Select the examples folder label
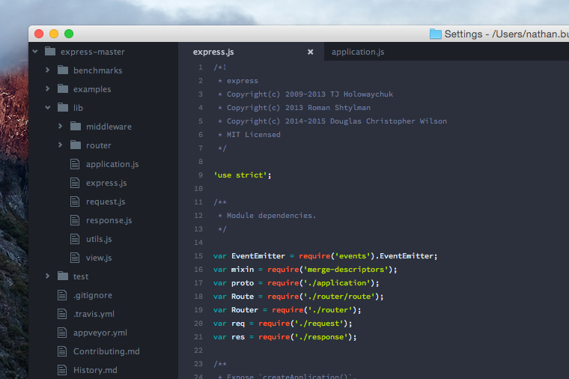569x379 pixels. [92, 89]
